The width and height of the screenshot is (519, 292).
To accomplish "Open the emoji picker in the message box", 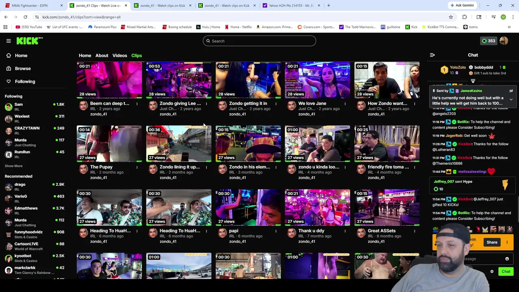I will coord(507,259).
